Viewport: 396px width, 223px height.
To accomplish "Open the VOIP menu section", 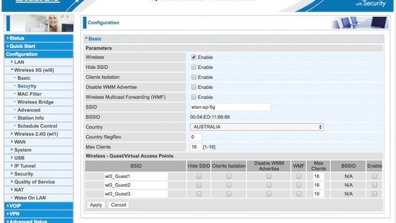I will point(38,206).
